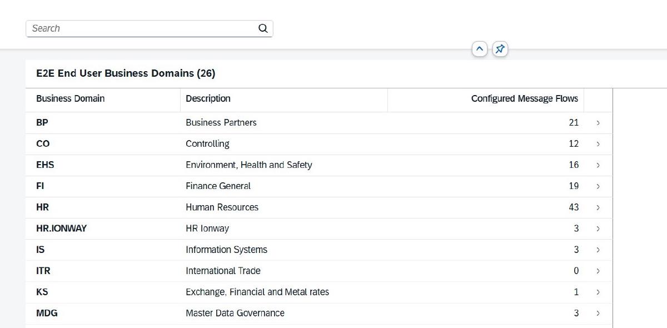Click the search magnifier icon
The width and height of the screenshot is (667, 328).
pyautogui.click(x=263, y=28)
